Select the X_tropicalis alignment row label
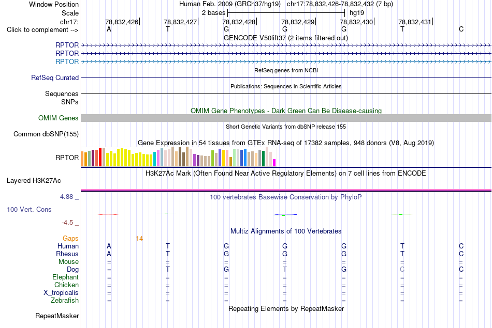The image size is (492, 328). tap(61, 293)
